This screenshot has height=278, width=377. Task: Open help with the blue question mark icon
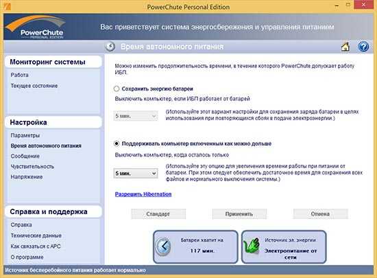click(363, 47)
